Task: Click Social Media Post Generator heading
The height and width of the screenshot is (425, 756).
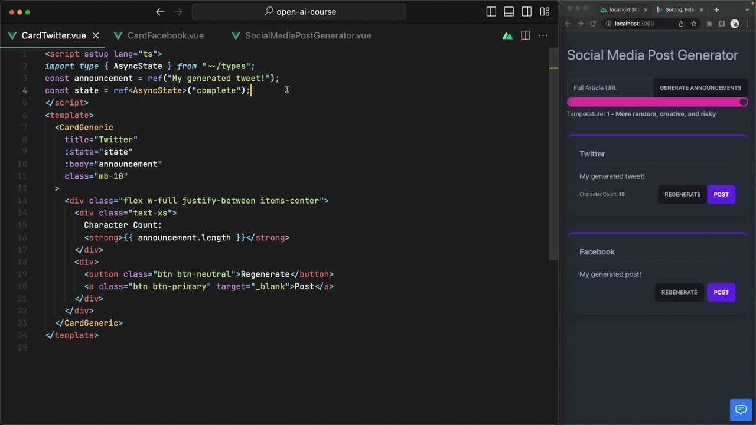Action: 652,55
